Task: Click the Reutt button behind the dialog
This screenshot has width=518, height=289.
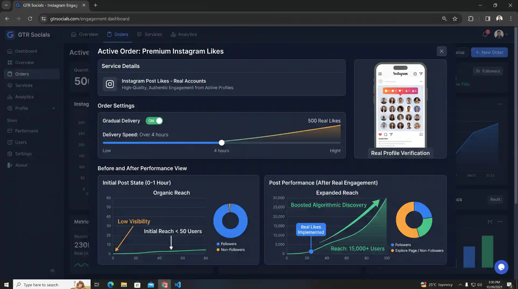Action: coord(495,199)
